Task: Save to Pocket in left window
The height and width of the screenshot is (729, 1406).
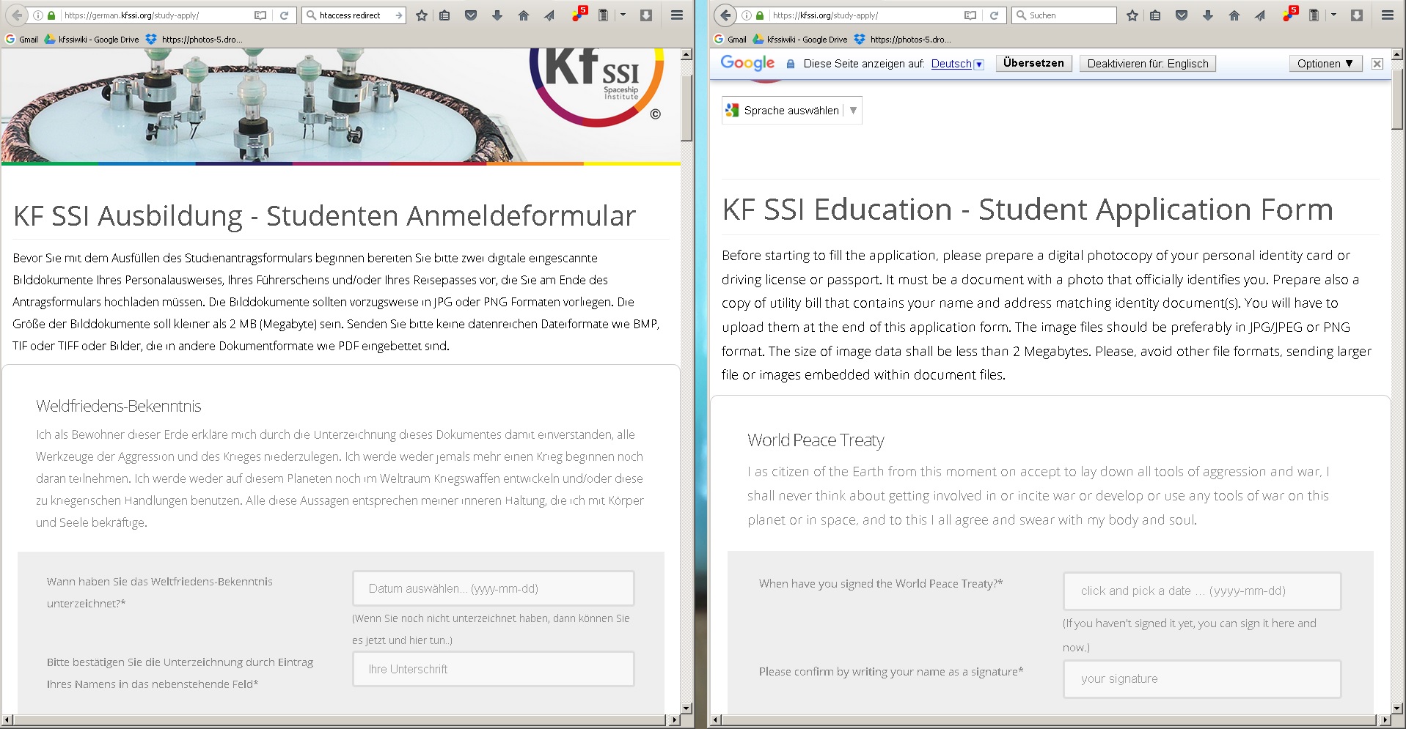Action: click(x=471, y=15)
